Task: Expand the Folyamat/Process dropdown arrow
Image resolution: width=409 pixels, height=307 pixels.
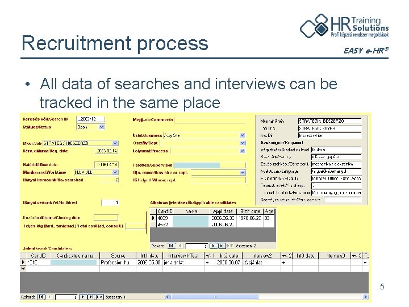Action: point(243,151)
